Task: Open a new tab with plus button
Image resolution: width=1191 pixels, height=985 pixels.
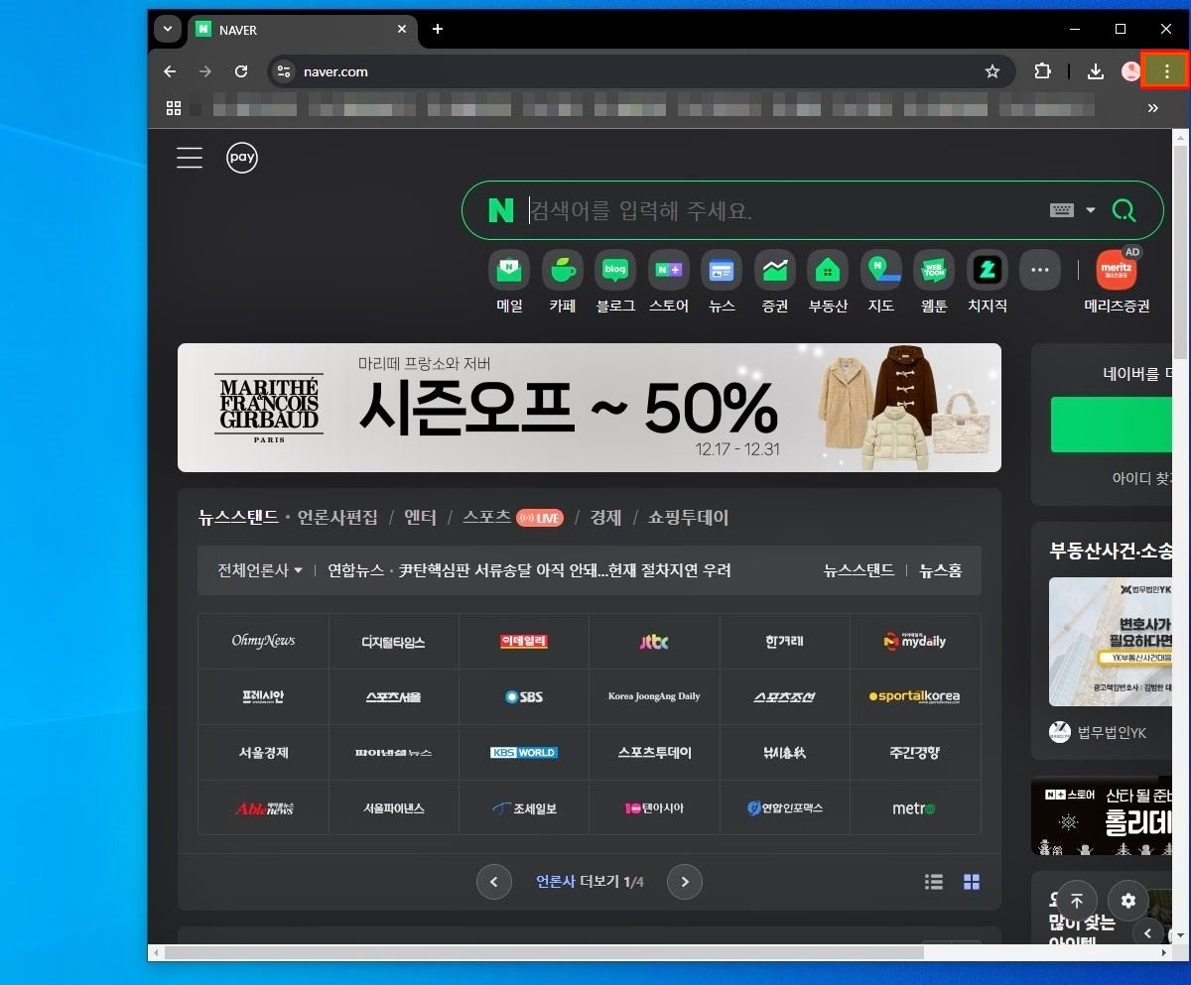Action: [438, 30]
